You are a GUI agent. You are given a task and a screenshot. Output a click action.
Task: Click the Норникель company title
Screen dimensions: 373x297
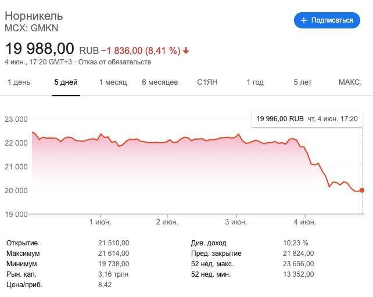34,16
